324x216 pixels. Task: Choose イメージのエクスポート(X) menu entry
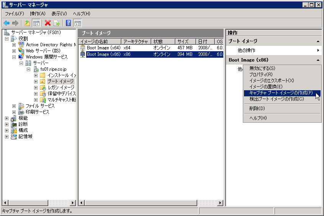(x=282, y=81)
